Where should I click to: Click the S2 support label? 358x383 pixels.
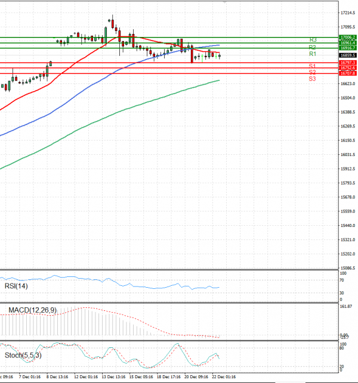coord(312,72)
